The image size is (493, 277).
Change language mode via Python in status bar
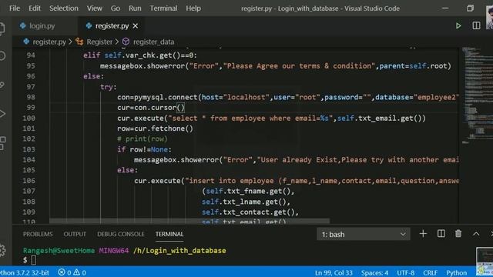[457, 272]
